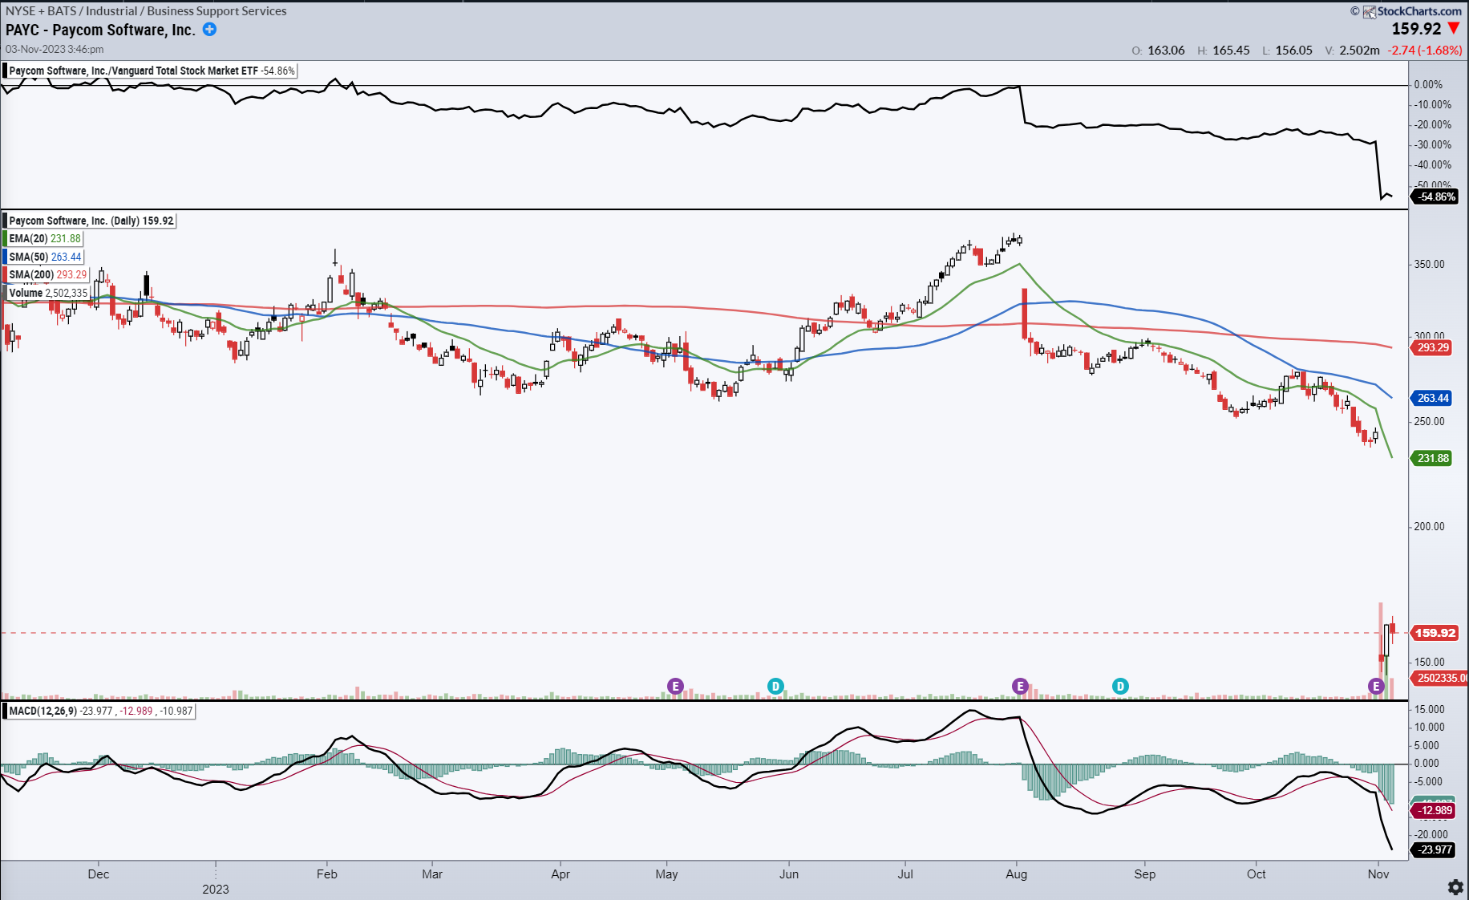Click the 231.88 EMA(20) axis tag

click(1432, 458)
